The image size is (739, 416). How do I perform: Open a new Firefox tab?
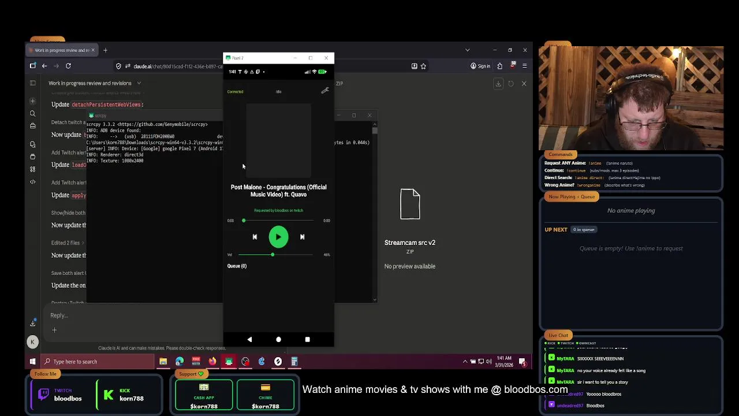pos(105,50)
